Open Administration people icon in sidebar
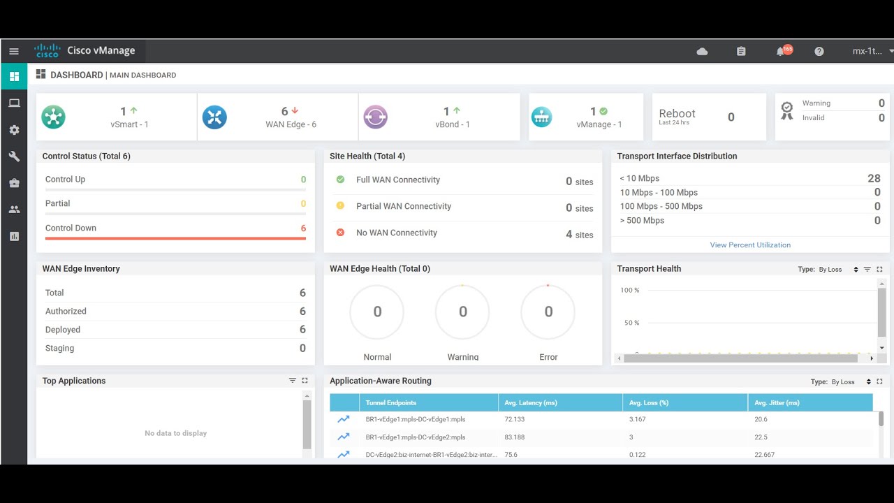 point(14,209)
